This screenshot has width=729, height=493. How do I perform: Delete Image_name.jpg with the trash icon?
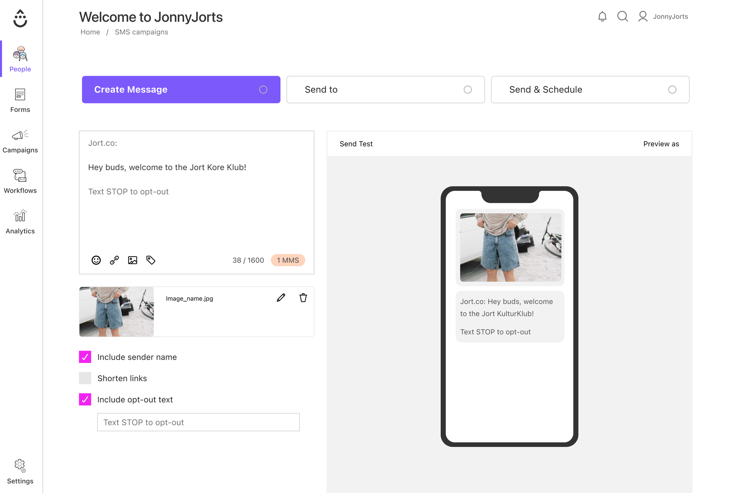[x=303, y=298]
